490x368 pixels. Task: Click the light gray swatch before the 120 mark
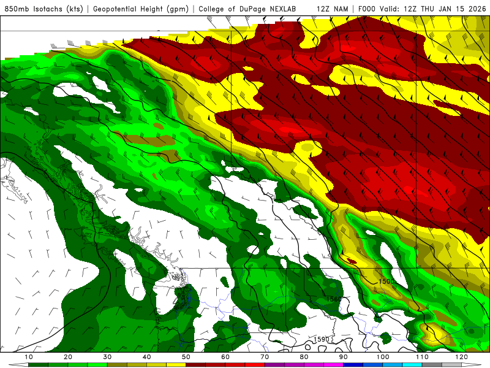(x=451, y=365)
